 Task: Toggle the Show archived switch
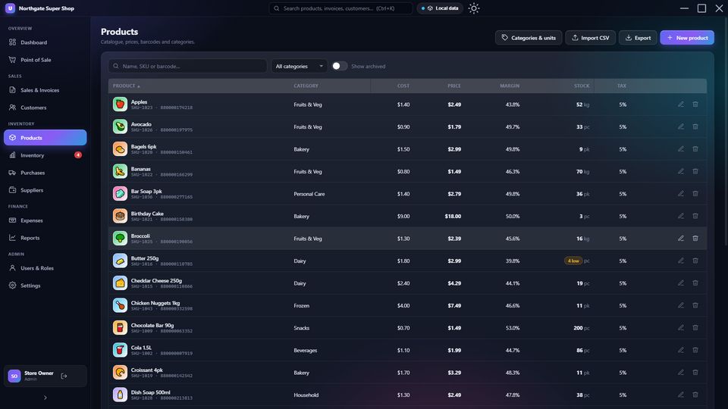(x=340, y=66)
